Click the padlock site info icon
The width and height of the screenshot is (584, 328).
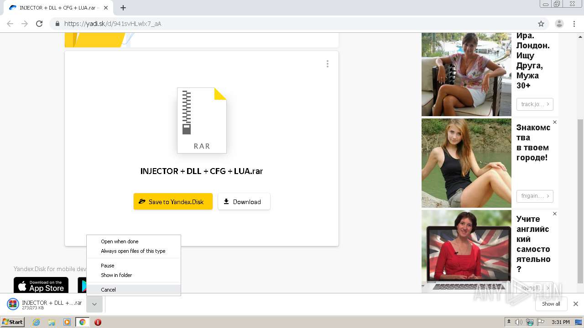(x=57, y=24)
